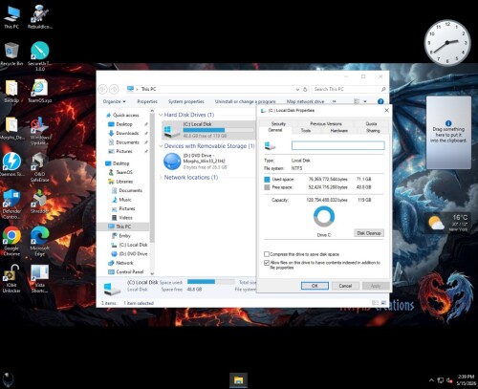Click the Cancel button in Properties dialog
The image size is (478, 389).
(x=345, y=286)
